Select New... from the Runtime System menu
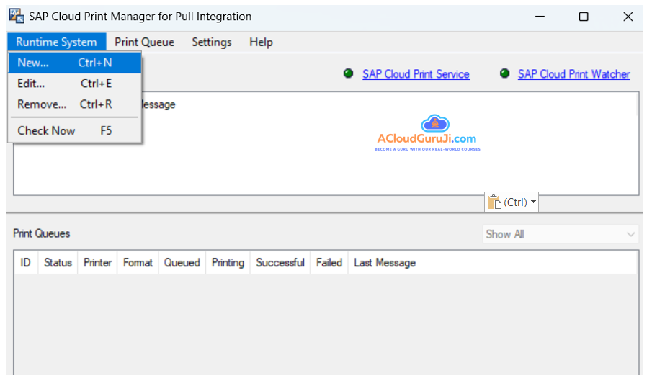 point(65,63)
